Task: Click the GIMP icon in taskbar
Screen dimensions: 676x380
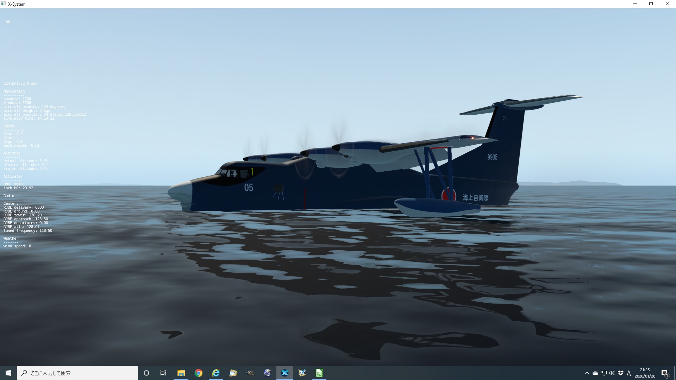Action: 250,373
